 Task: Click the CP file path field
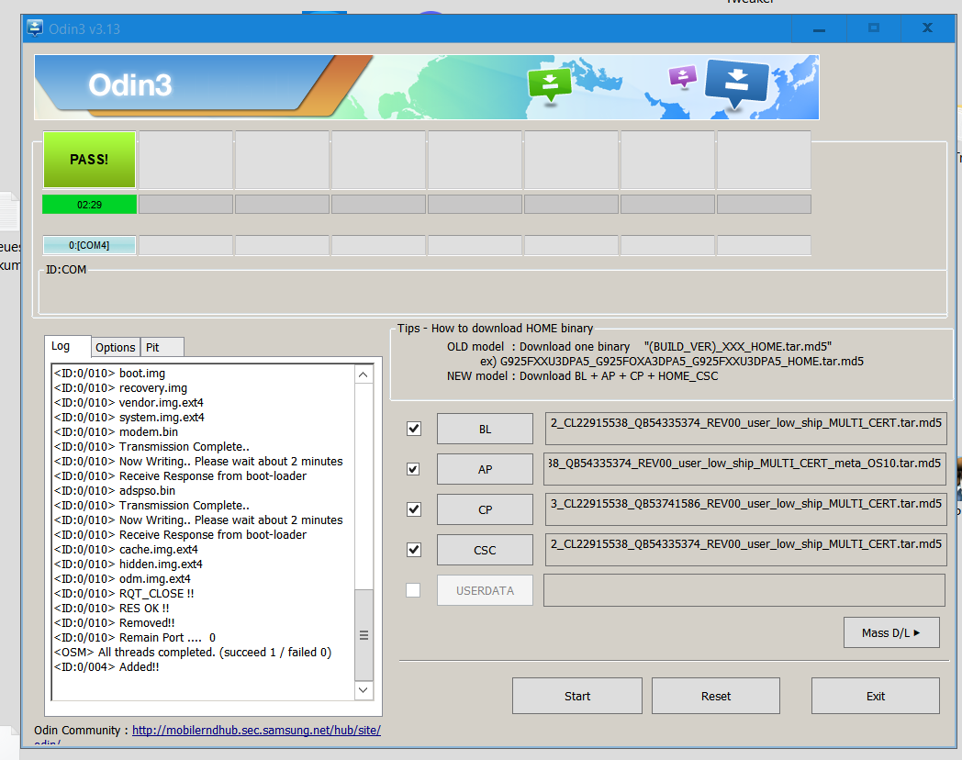pyautogui.click(x=745, y=509)
